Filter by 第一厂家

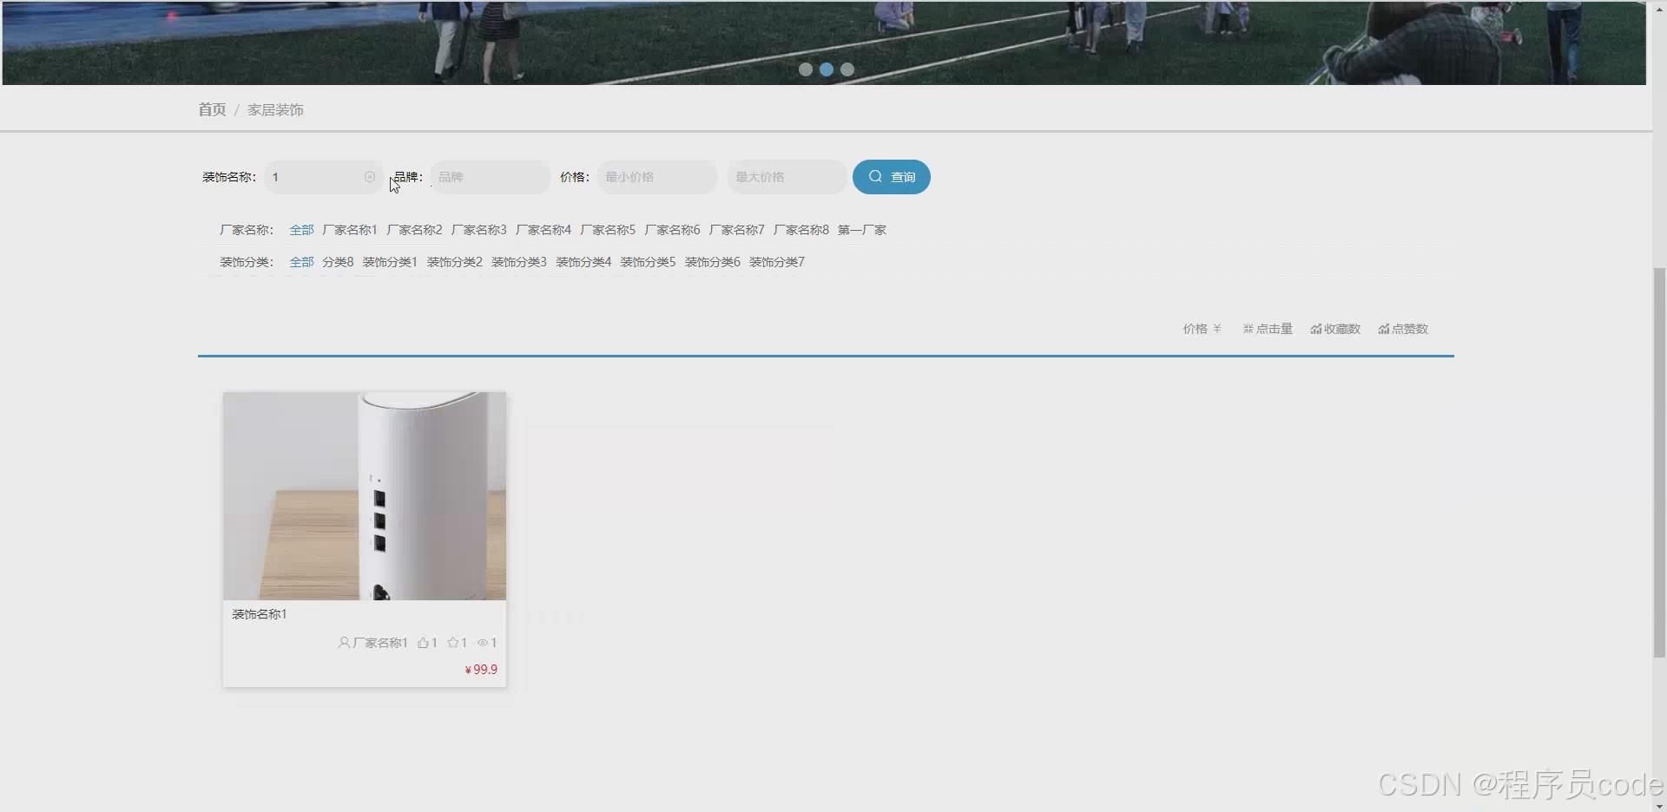point(862,230)
